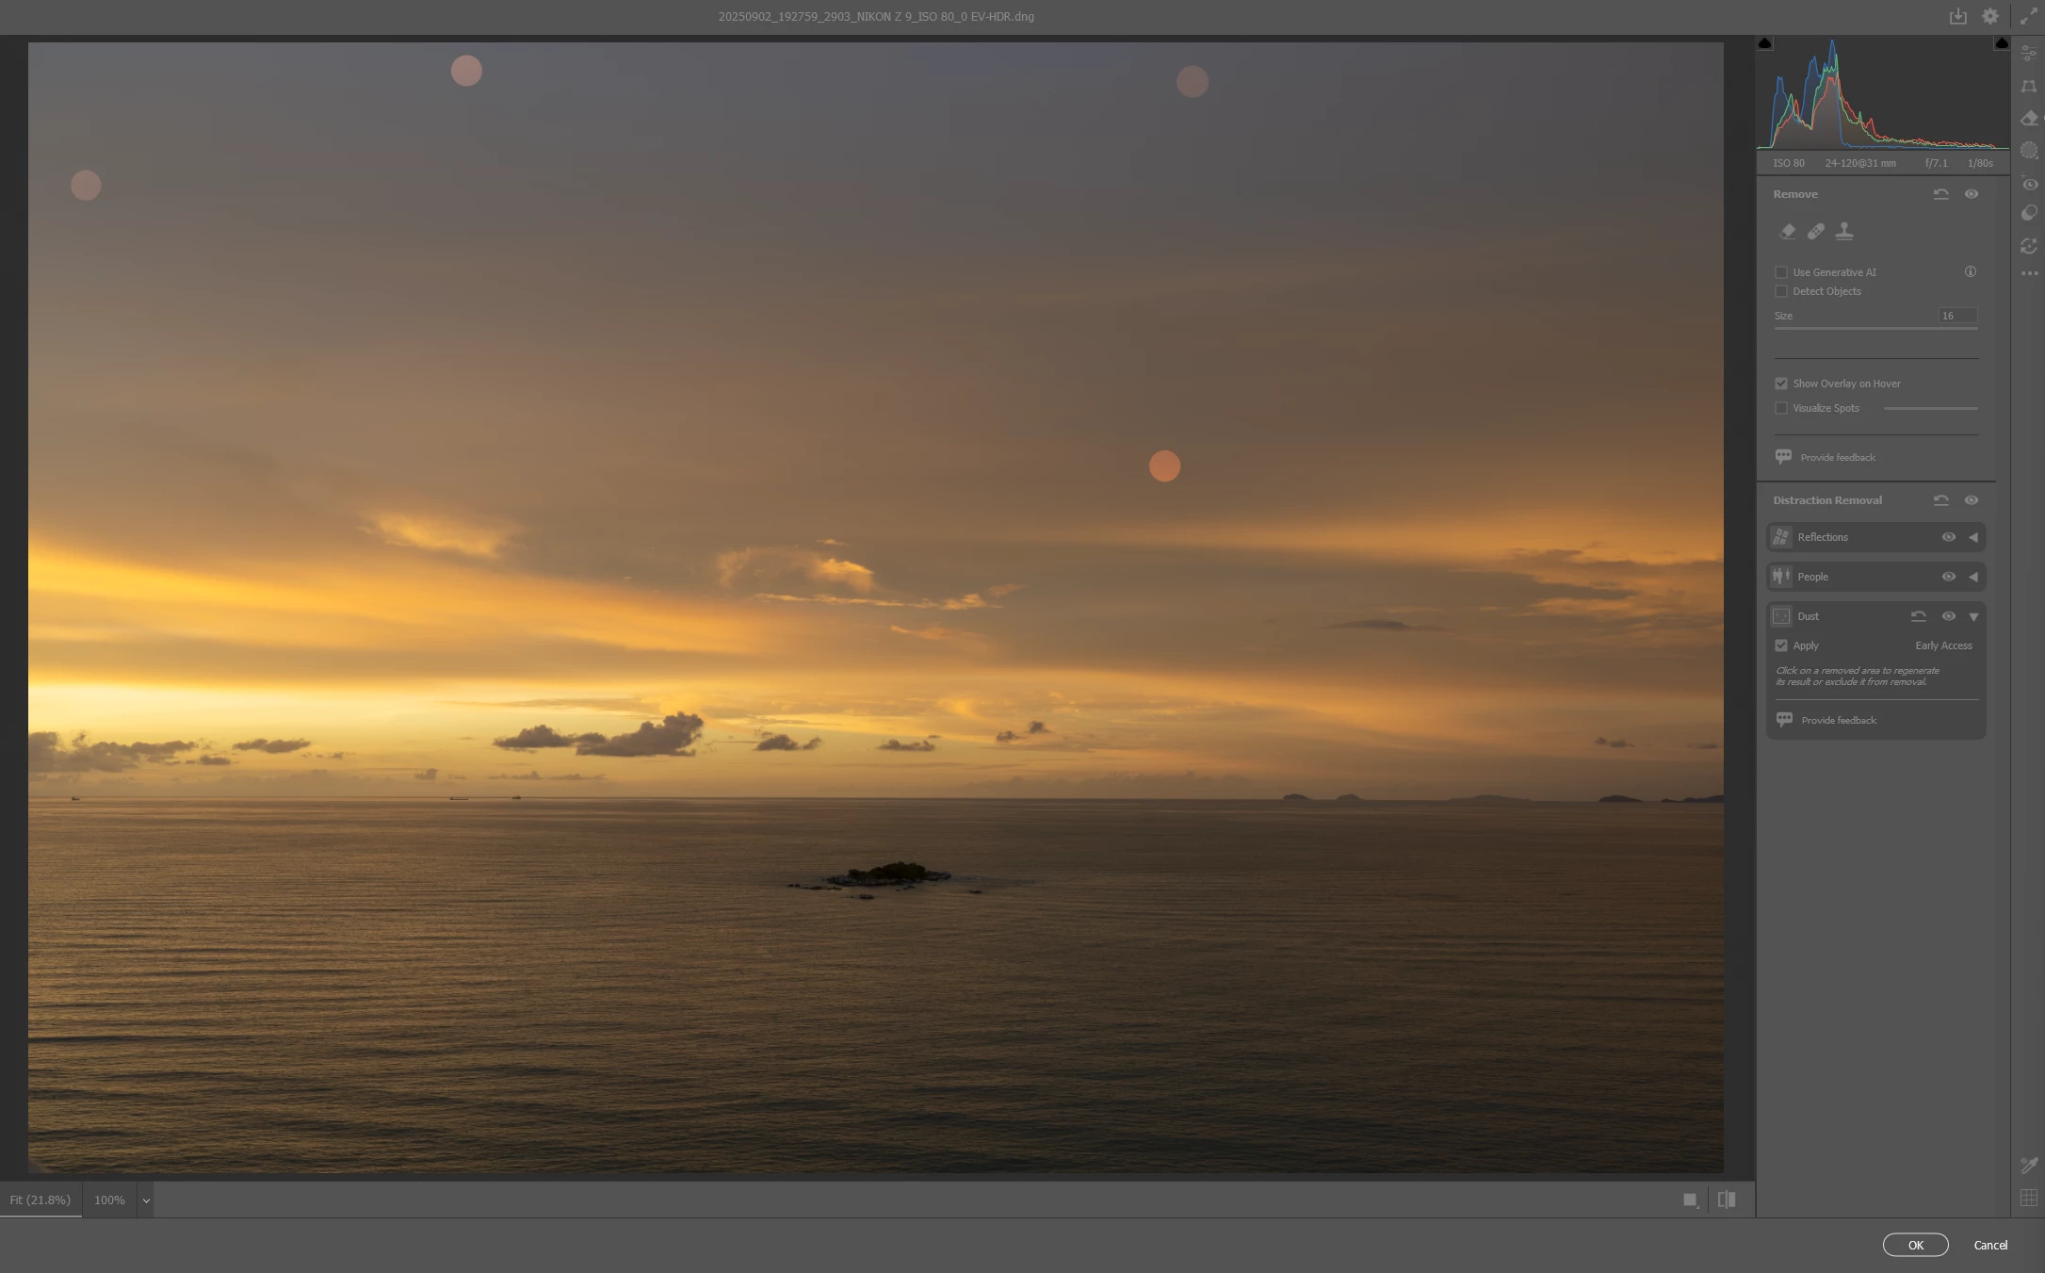Click the Cancel button
The height and width of the screenshot is (1273, 2045).
click(x=1989, y=1245)
